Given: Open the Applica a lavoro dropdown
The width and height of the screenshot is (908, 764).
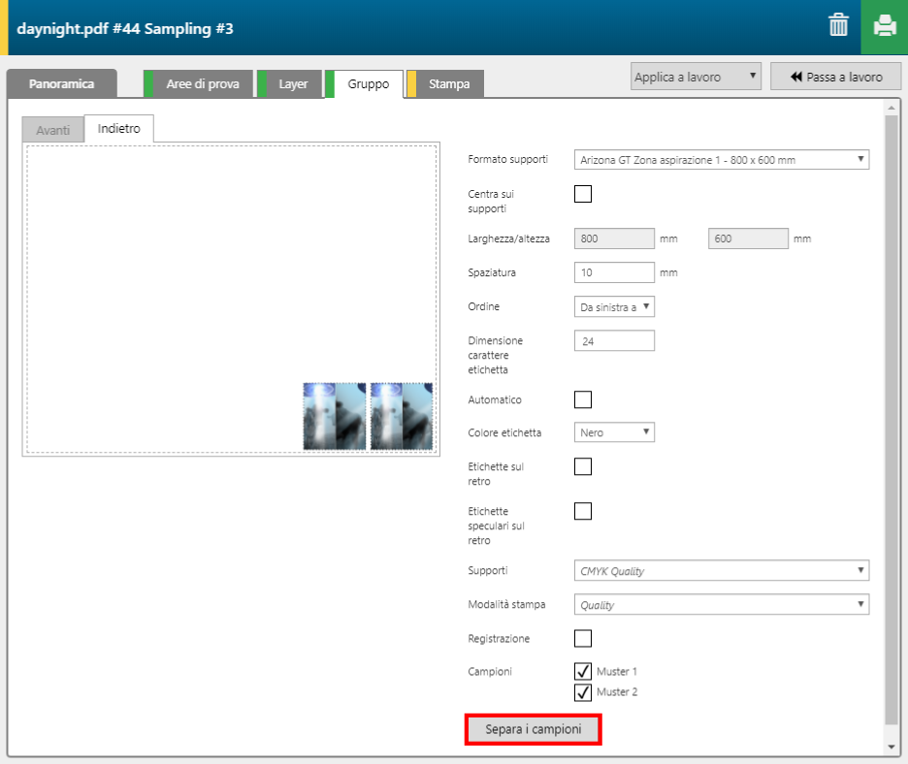Looking at the screenshot, I should point(696,77).
